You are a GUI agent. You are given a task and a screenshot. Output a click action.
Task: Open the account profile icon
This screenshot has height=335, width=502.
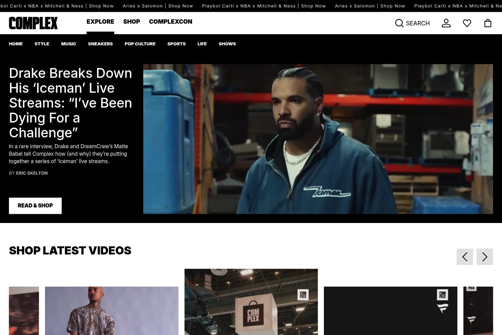tap(446, 23)
